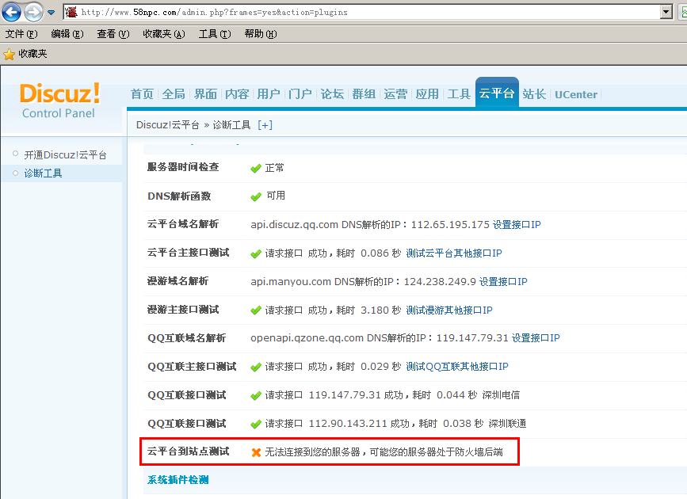
Task: Click 测试漫游其他接口IP link
Action: 449,310
